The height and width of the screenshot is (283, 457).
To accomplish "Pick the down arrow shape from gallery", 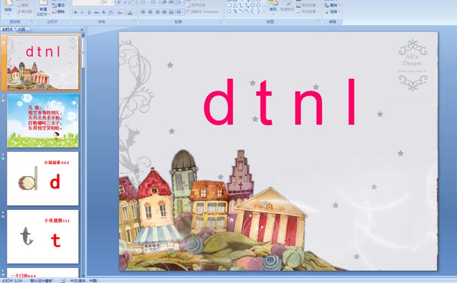I will coord(259,5).
